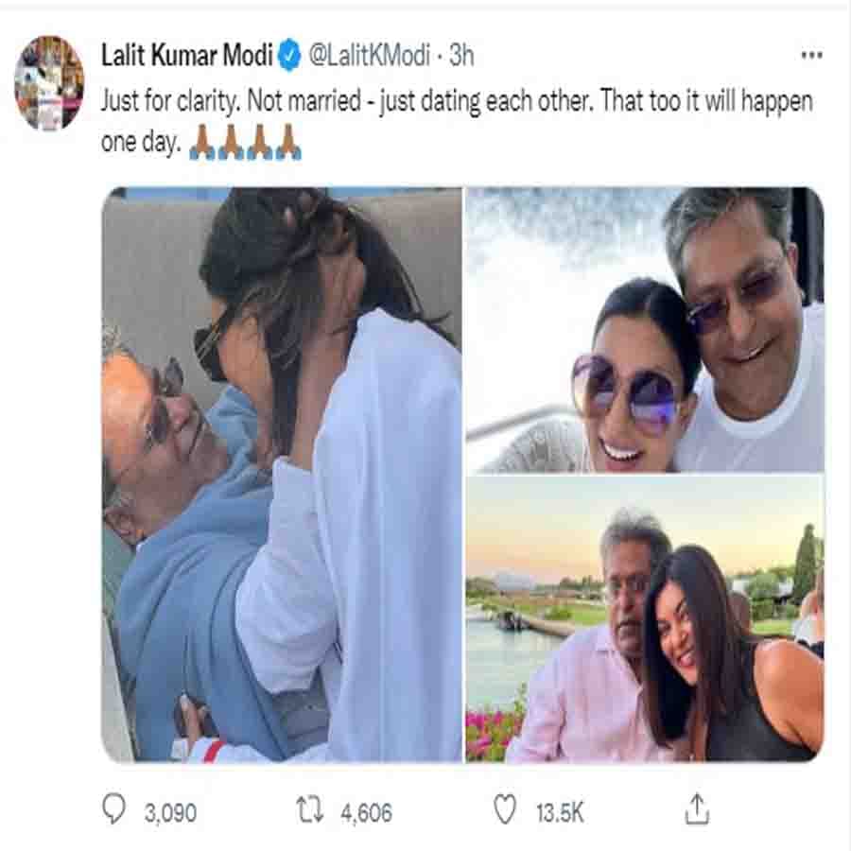The width and height of the screenshot is (851, 851).
Task: Click the blue verified badge
Action: click(289, 56)
